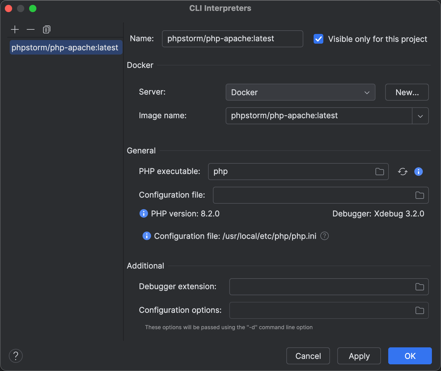Reload PHP info with refresh icon
441x371 pixels.
402,172
